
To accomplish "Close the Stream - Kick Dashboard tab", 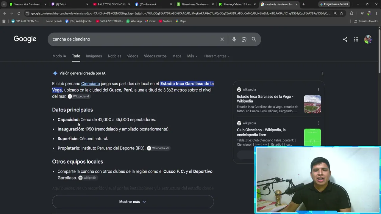I will pyautogui.click(x=45, y=4).
